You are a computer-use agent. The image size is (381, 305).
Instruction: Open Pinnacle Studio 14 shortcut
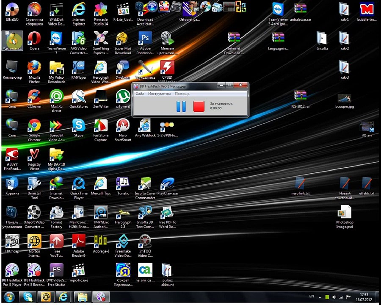click(101, 14)
